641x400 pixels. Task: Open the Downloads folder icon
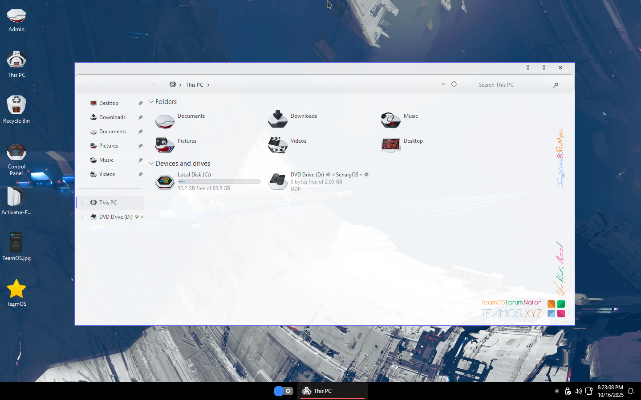[278, 119]
